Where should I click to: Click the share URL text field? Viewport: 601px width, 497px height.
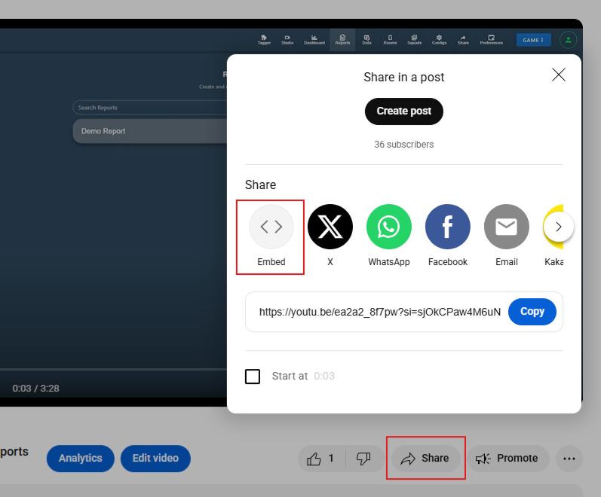(379, 312)
